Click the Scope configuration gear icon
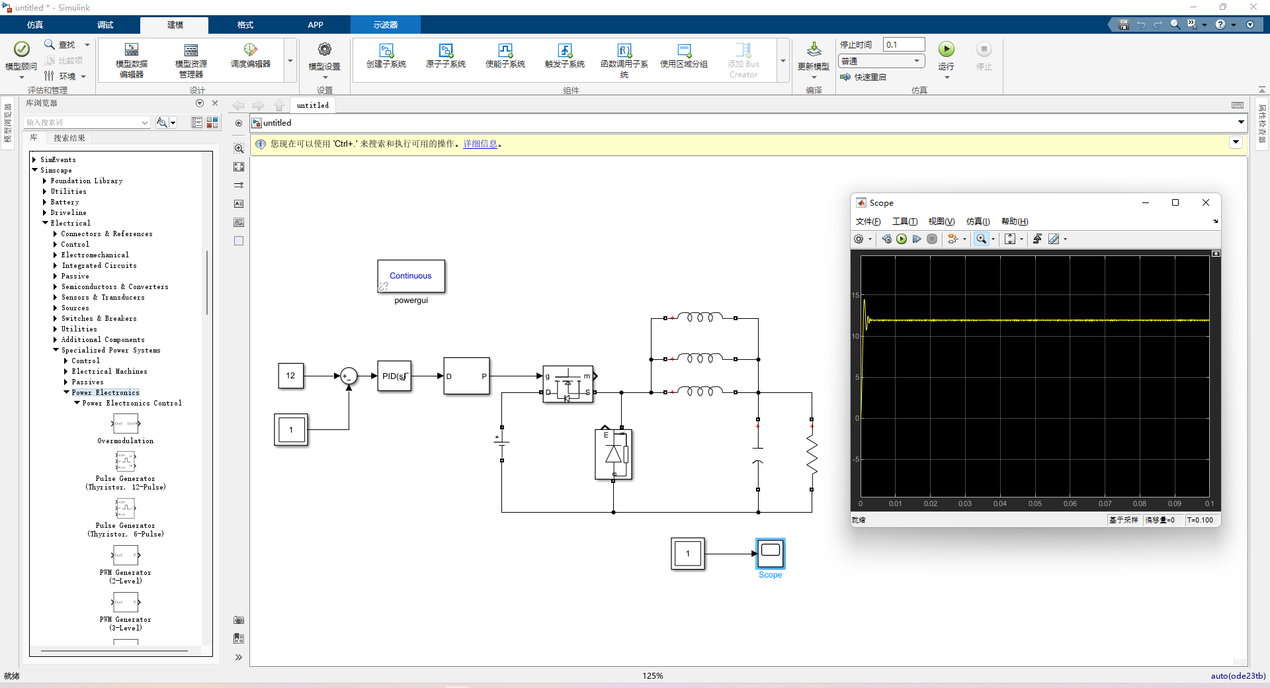1270x688 pixels. click(859, 239)
